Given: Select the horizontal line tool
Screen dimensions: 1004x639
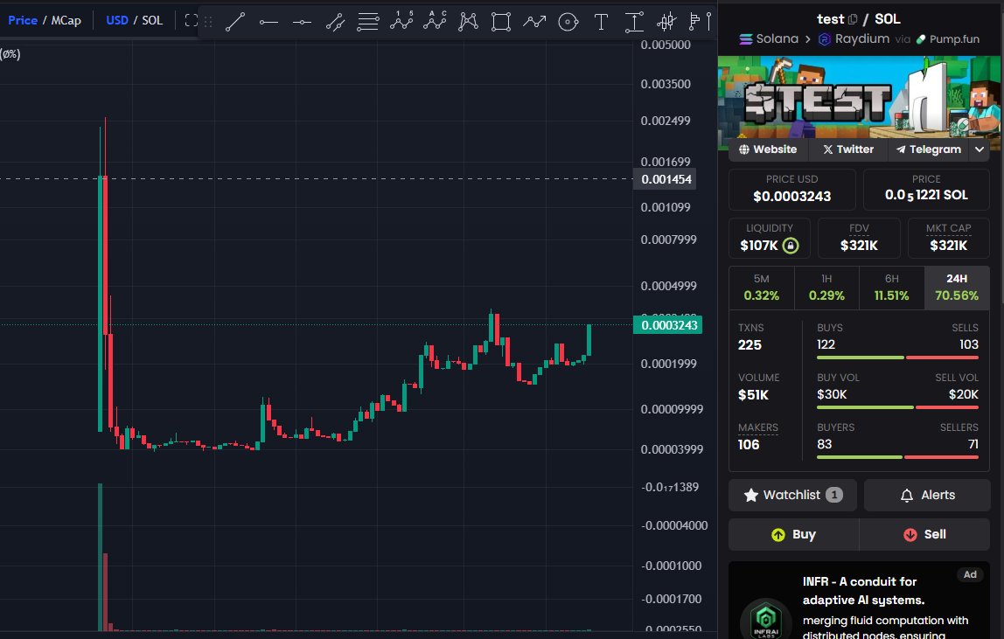Looking at the screenshot, I should point(269,22).
